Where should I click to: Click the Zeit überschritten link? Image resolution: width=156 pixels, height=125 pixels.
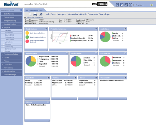[x=37, y=33]
